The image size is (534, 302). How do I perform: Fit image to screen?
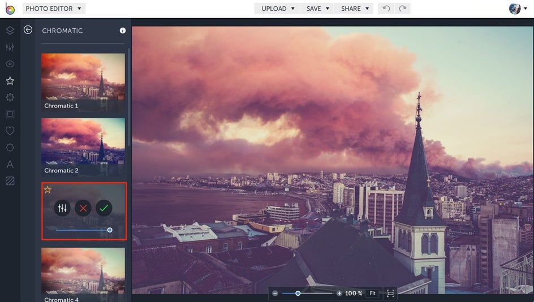pyautogui.click(x=373, y=293)
